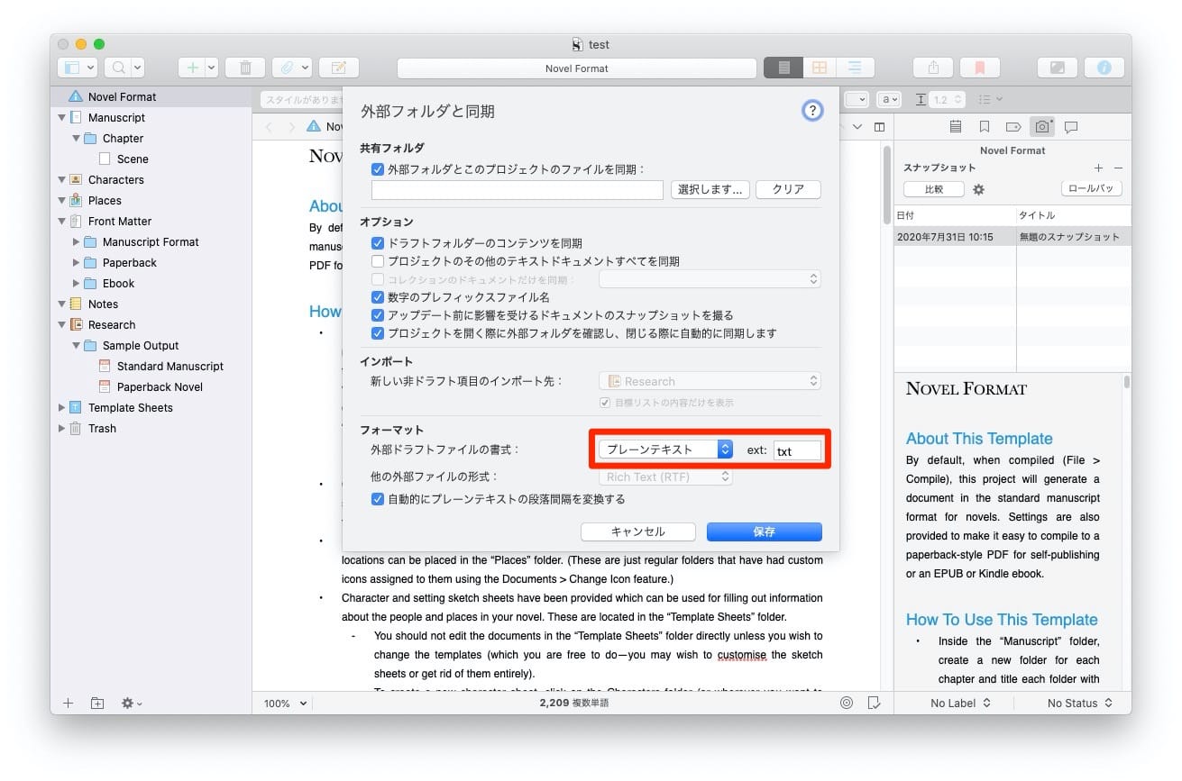This screenshot has width=1182, height=781.
Task: Open the Research import destination dropdown
Action: click(710, 381)
